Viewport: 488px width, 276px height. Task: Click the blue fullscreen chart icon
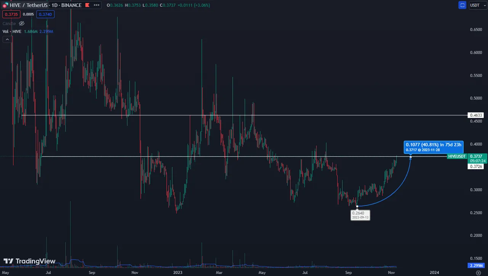tap(462, 5)
